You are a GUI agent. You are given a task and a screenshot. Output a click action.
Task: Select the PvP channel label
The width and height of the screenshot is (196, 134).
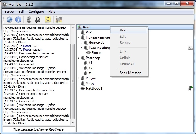89,32
